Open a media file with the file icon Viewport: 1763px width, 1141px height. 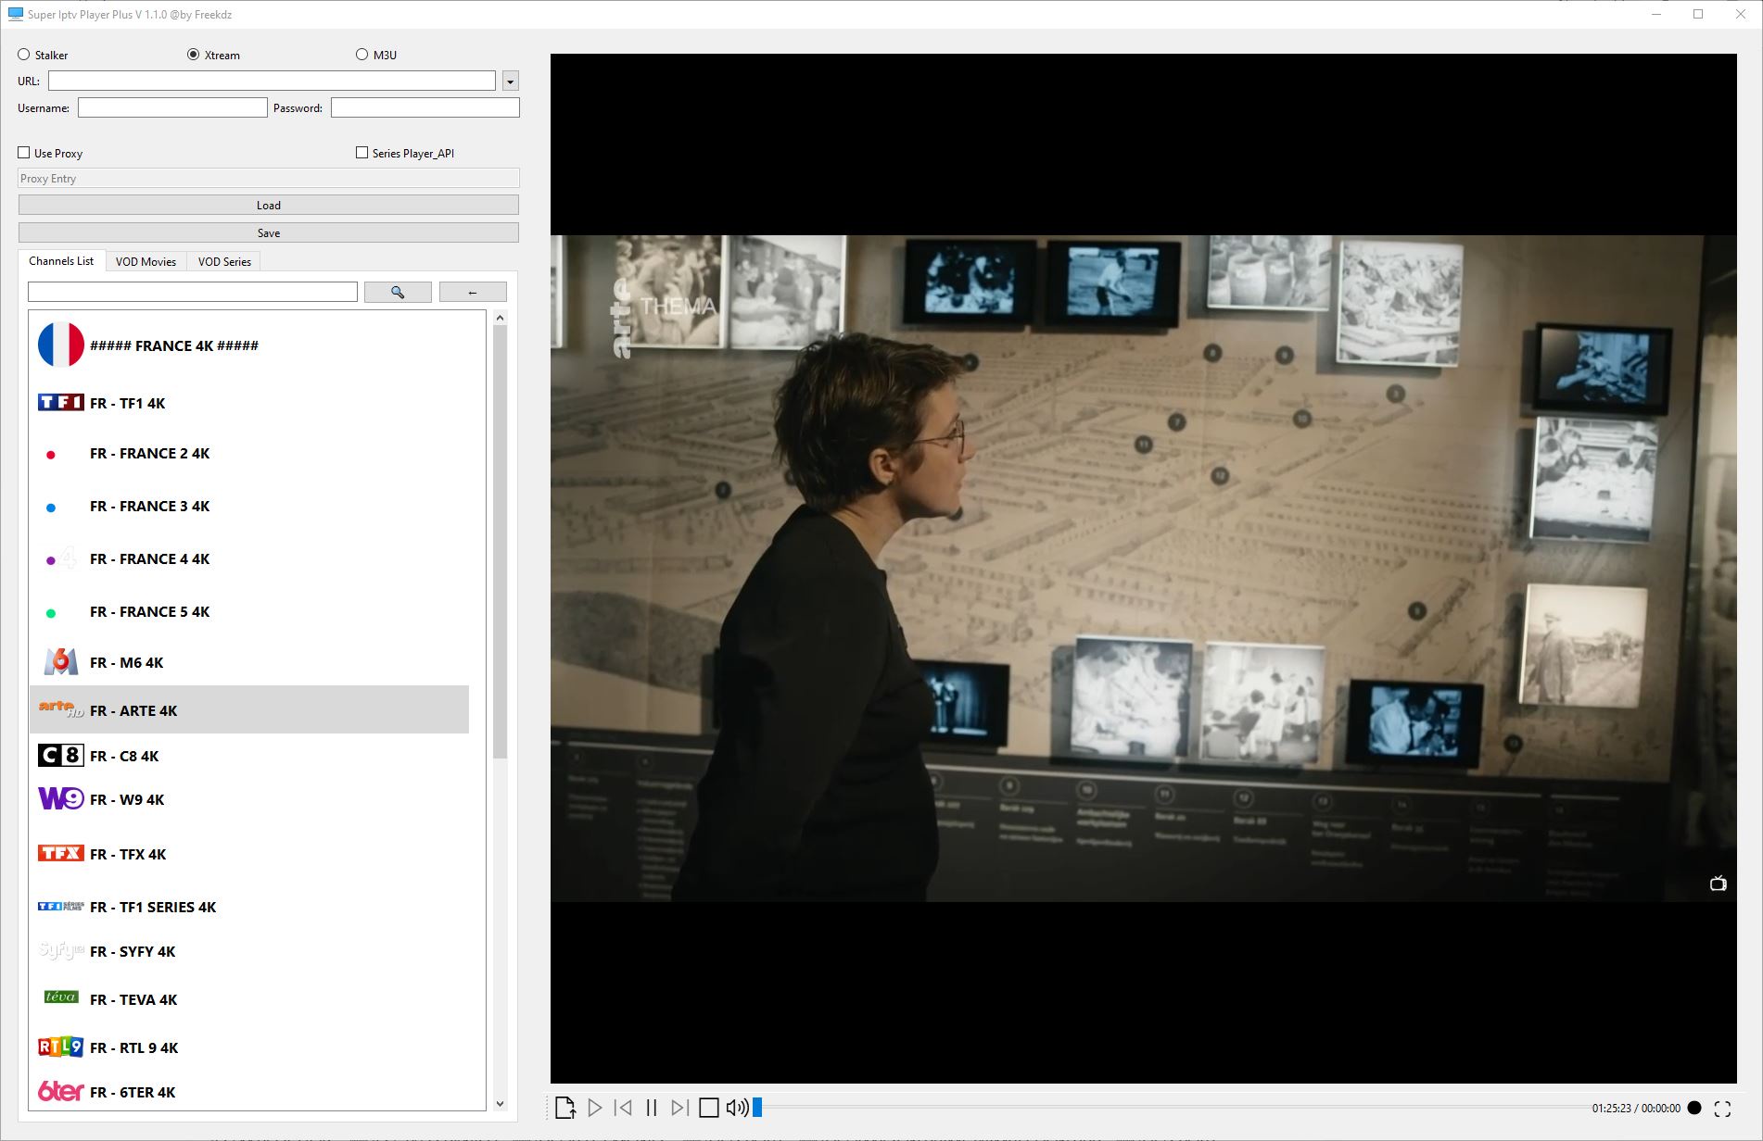click(565, 1108)
